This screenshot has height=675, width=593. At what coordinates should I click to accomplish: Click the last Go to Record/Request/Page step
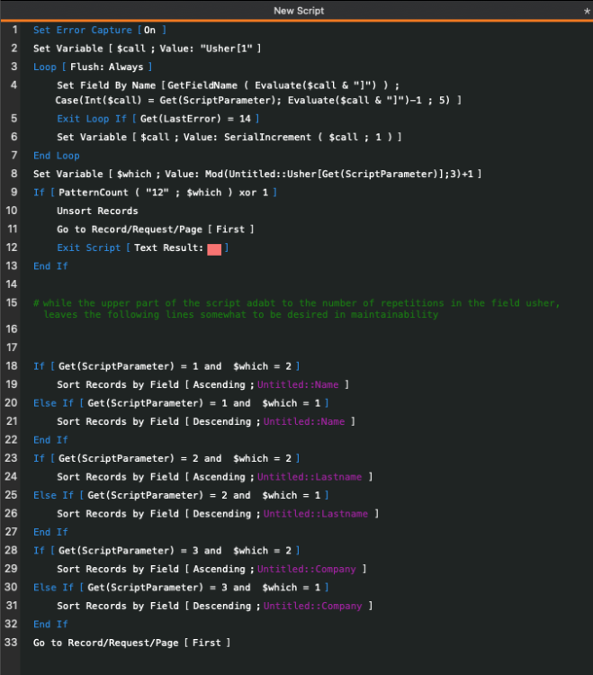click(x=131, y=643)
